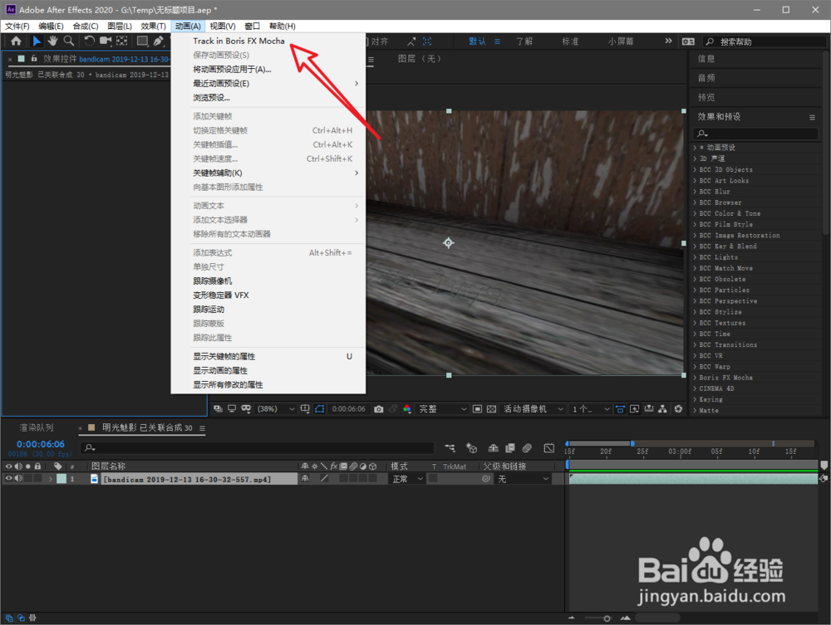Select the Zoom magnifier tool
Screen dimensions: 831x625
tap(68, 41)
